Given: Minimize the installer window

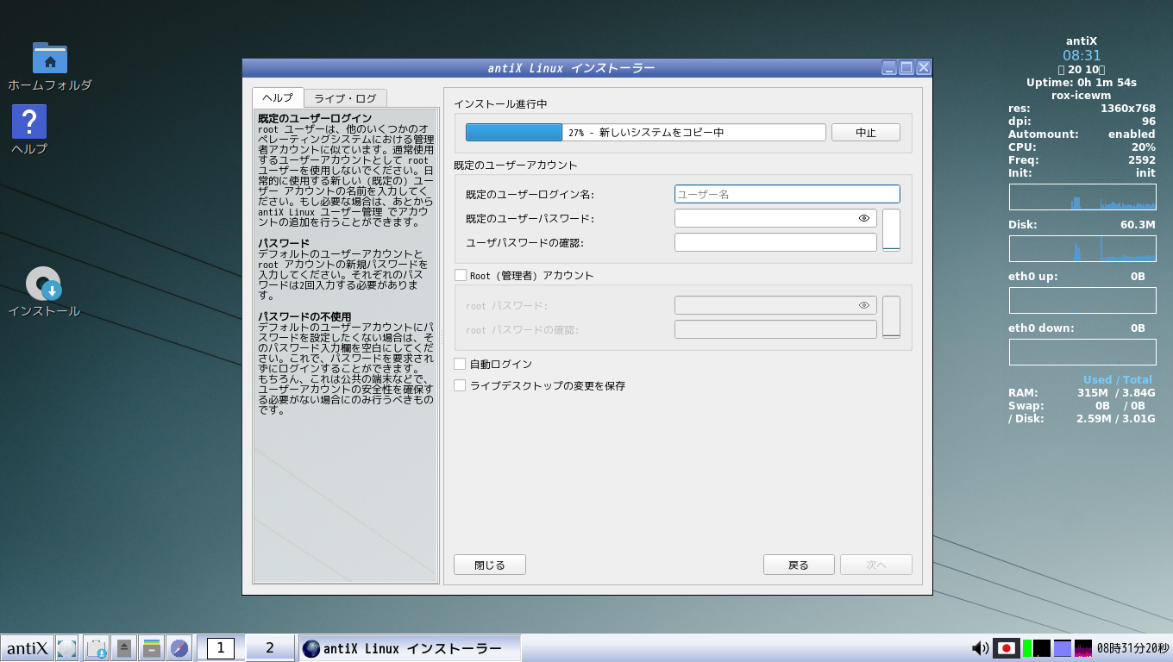Looking at the screenshot, I should click(x=889, y=67).
